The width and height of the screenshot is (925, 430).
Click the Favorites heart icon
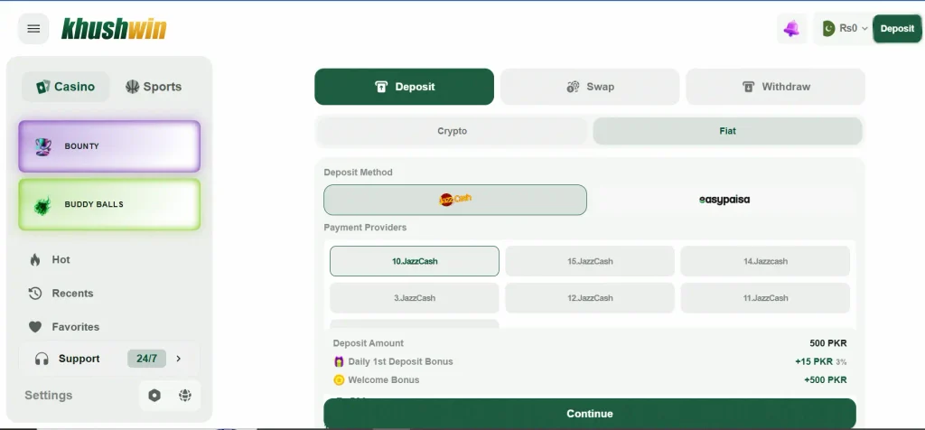35,327
